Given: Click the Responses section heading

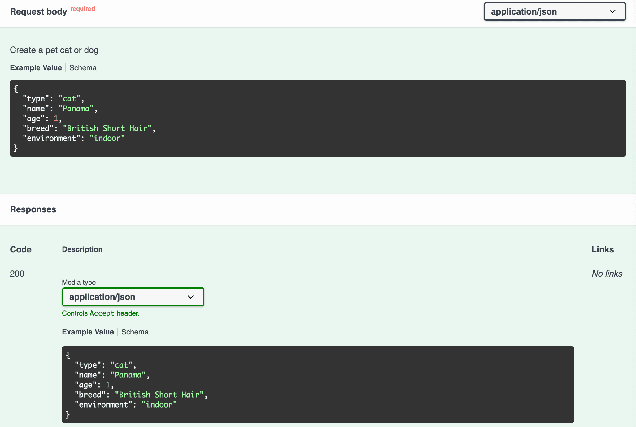Looking at the screenshot, I should tap(33, 209).
